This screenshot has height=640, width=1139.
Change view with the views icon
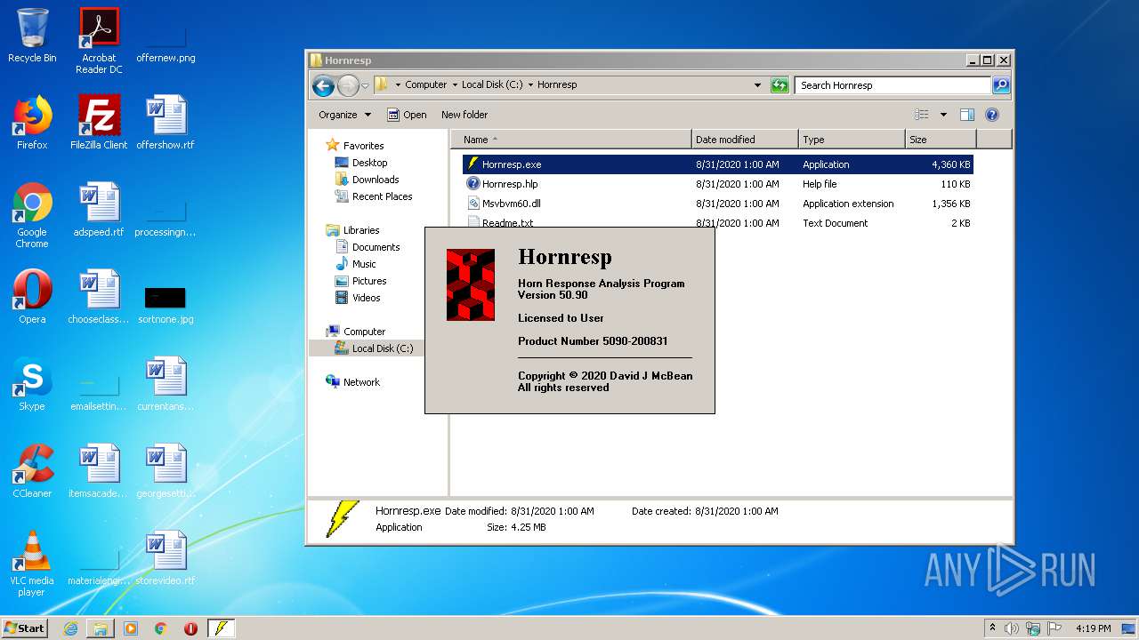922,115
